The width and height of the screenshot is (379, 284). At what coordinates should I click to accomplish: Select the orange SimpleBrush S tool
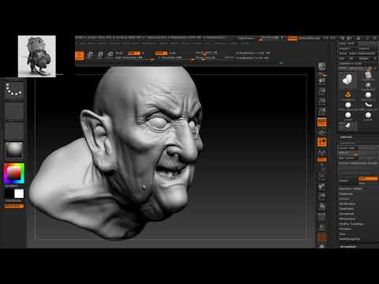click(348, 95)
